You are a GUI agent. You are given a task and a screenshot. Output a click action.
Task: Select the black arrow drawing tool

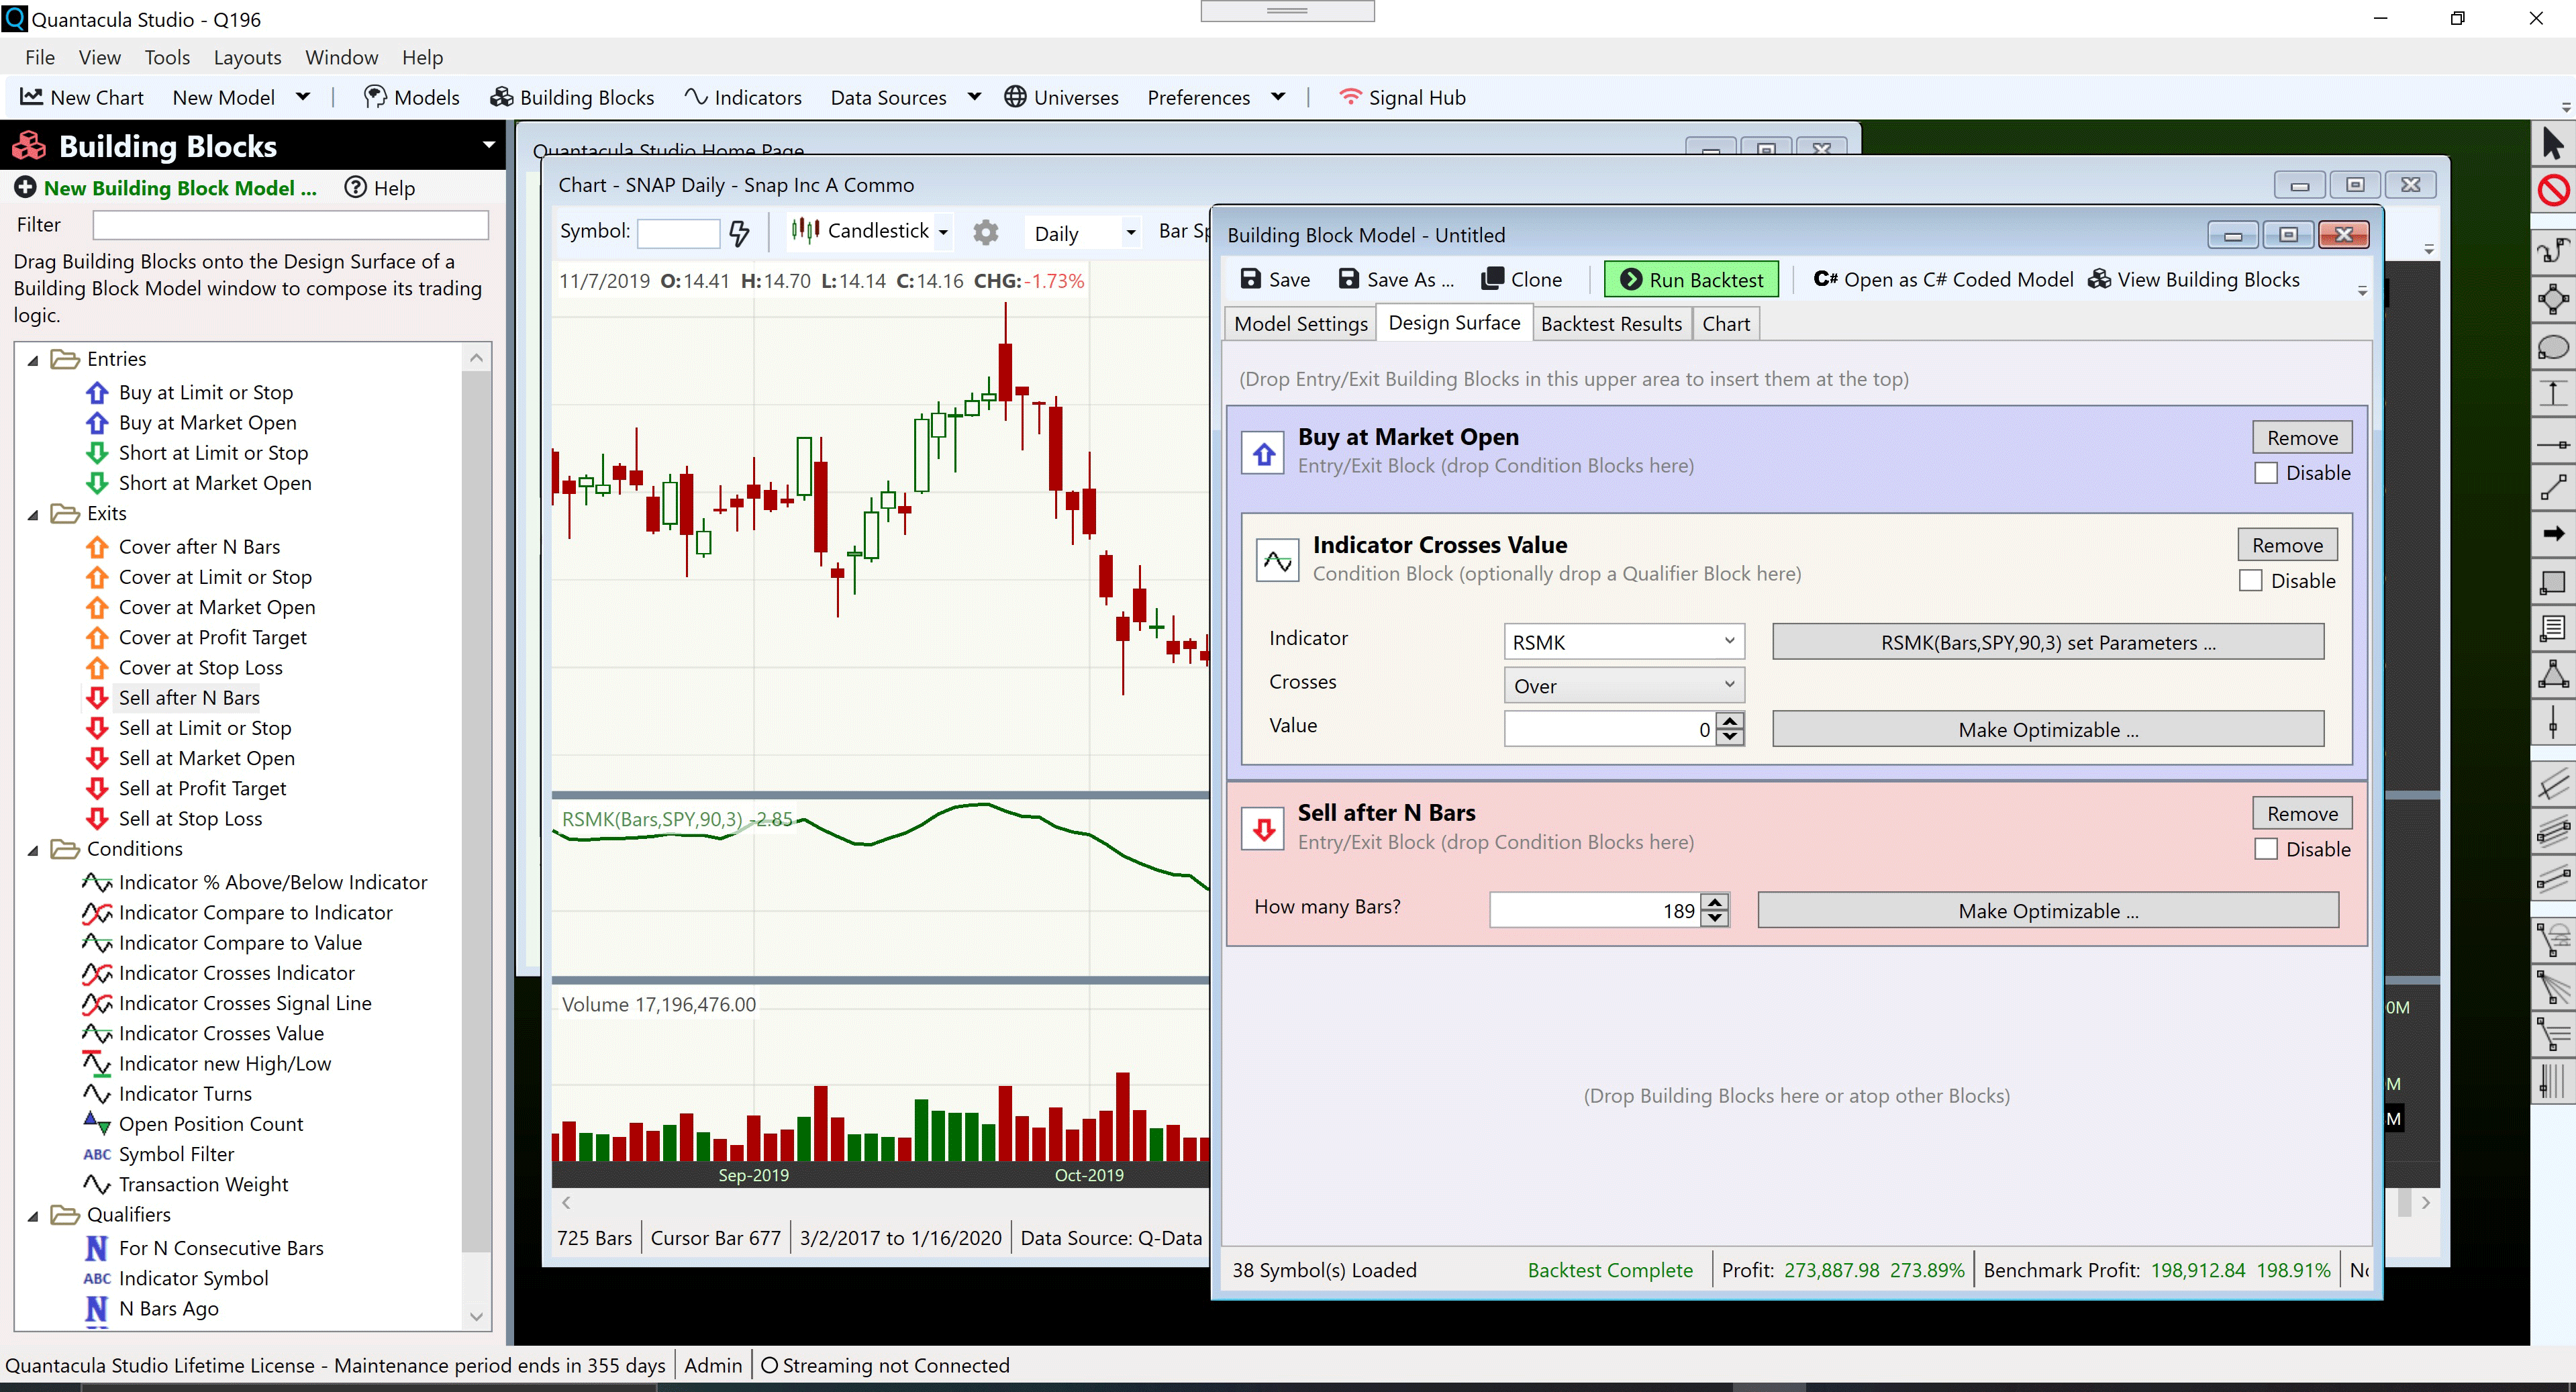2553,534
